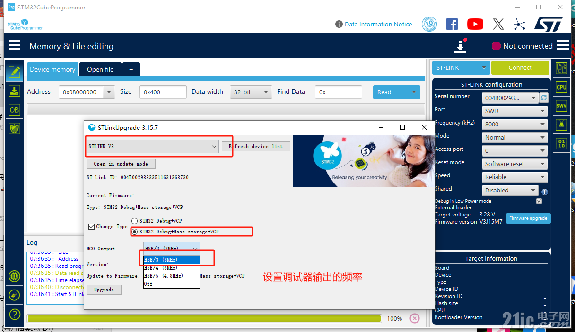Image resolution: width=575 pixels, height=332 pixels.
Task: Click the Upgrade button in STLinkUpgrade
Action: pyautogui.click(x=104, y=290)
